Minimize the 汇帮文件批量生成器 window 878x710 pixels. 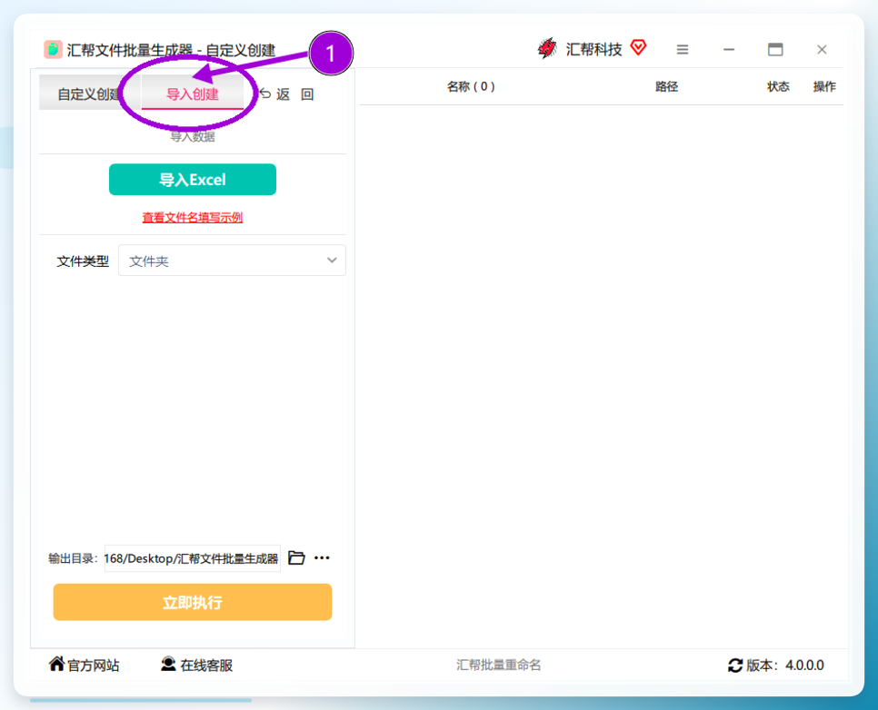click(x=729, y=50)
